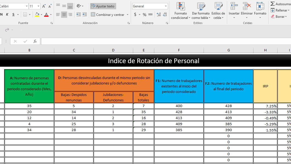Apply red font color
Screen dimensions: 291x164
46,14
